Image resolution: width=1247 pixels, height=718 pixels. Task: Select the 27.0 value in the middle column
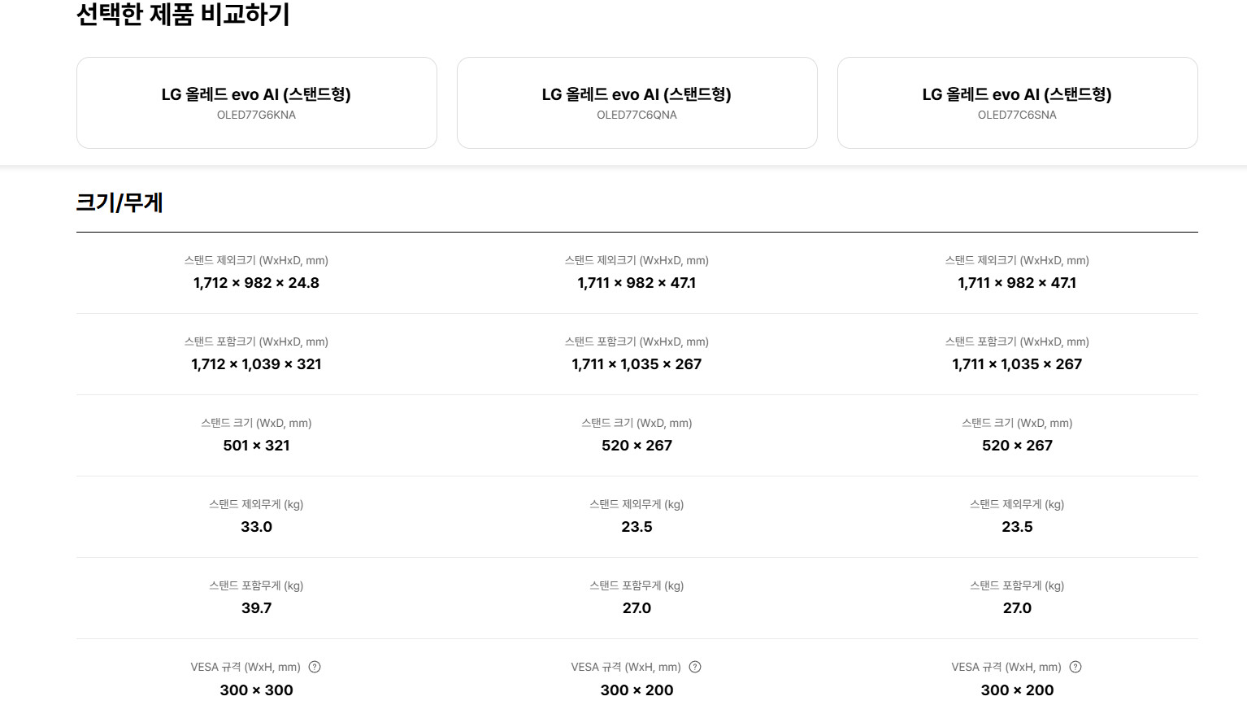(637, 608)
